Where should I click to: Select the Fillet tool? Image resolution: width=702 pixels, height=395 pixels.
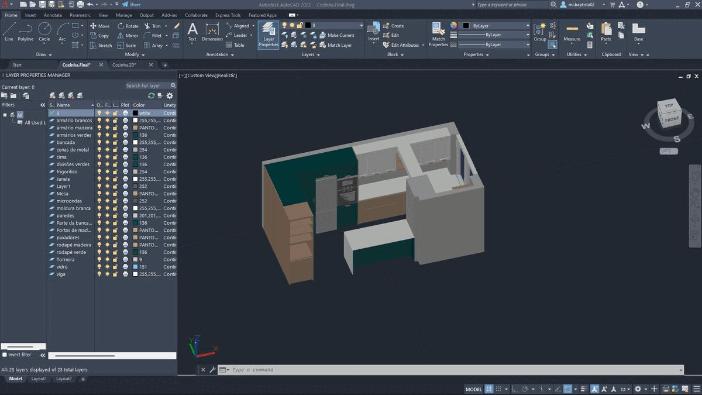click(x=153, y=36)
